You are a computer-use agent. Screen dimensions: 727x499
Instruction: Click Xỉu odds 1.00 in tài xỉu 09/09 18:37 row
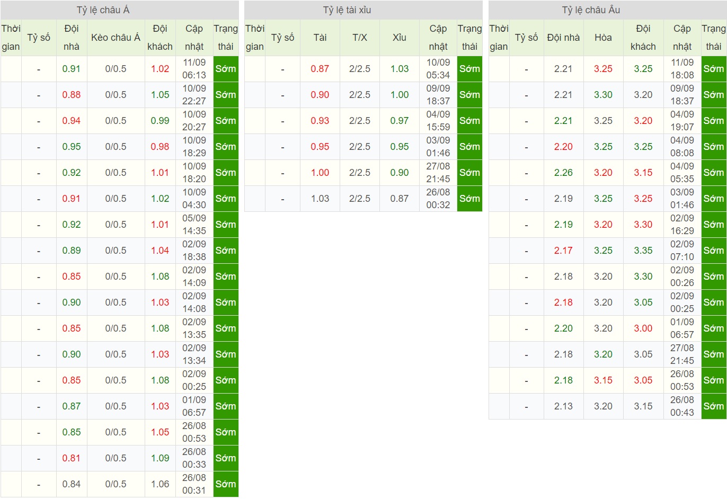point(400,95)
